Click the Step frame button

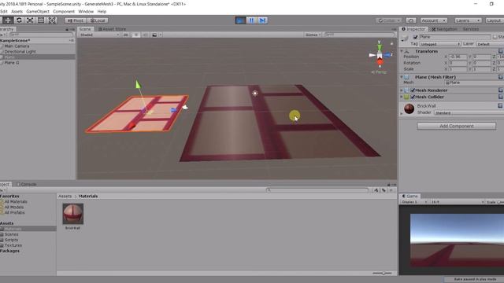(262, 20)
